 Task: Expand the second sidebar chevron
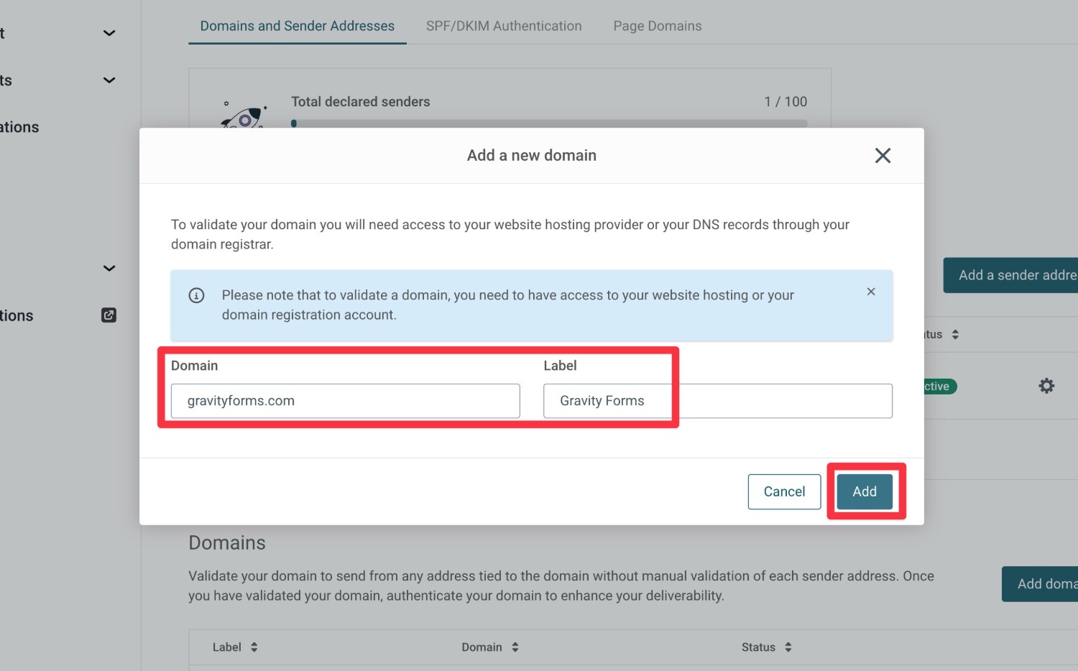tap(109, 80)
